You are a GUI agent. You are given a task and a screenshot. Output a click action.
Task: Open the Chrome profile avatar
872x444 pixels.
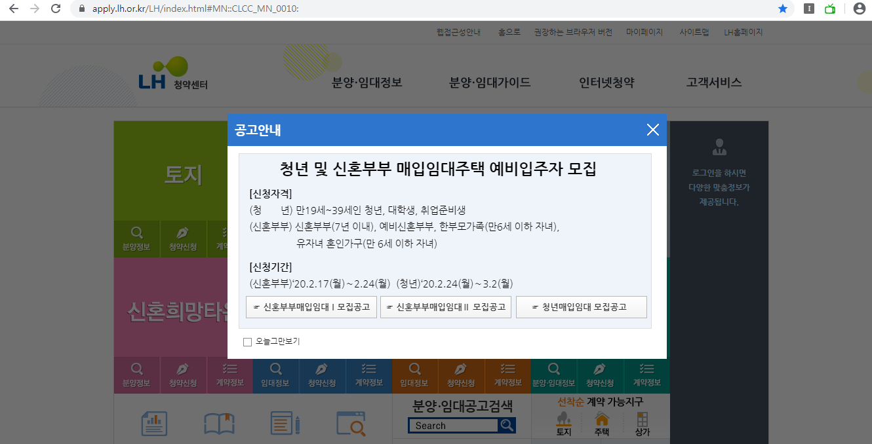click(859, 9)
